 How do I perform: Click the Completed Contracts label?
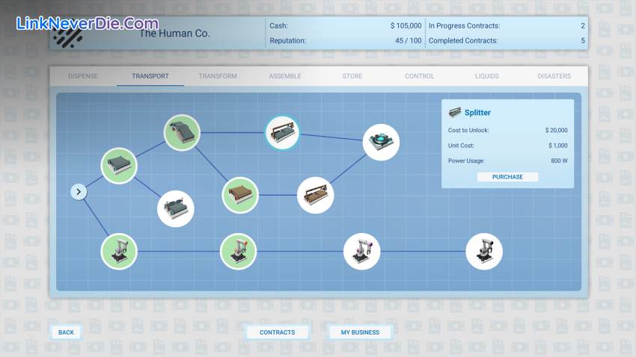click(x=463, y=40)
